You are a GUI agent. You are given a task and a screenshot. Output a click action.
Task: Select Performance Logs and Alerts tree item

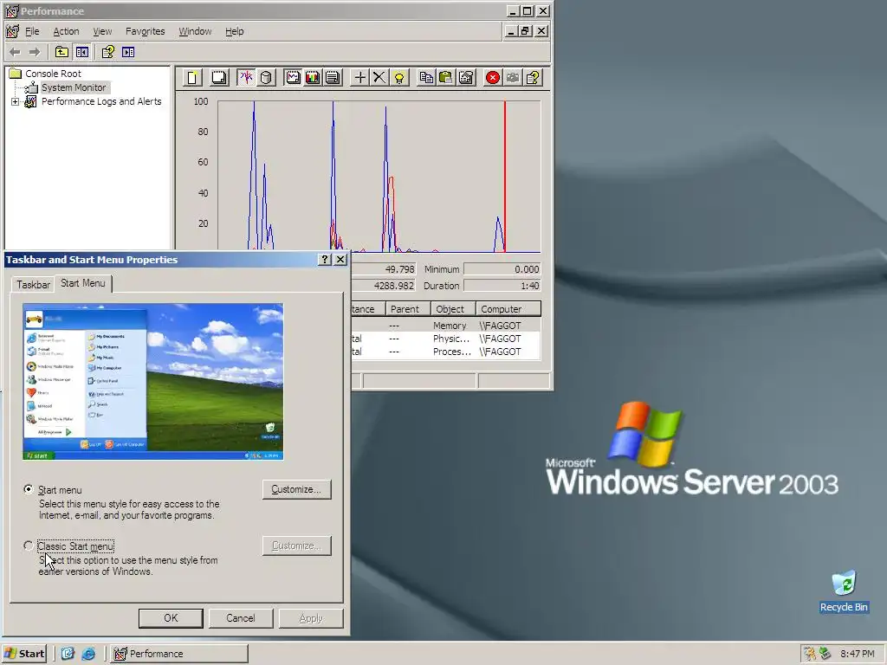coord(101,101)
